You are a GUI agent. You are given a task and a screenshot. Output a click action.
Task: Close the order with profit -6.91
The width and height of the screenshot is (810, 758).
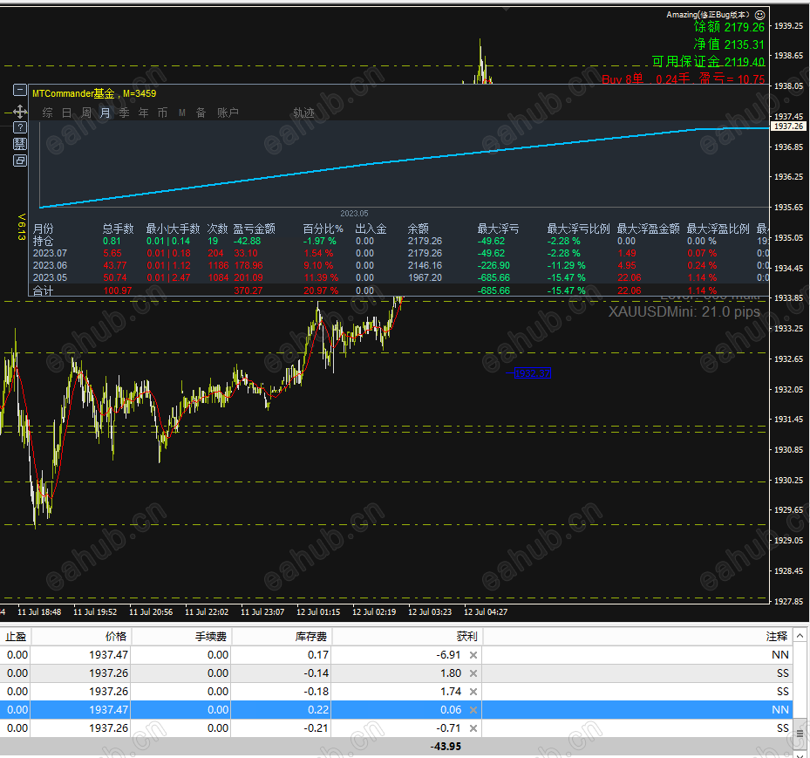coord(473,655)
